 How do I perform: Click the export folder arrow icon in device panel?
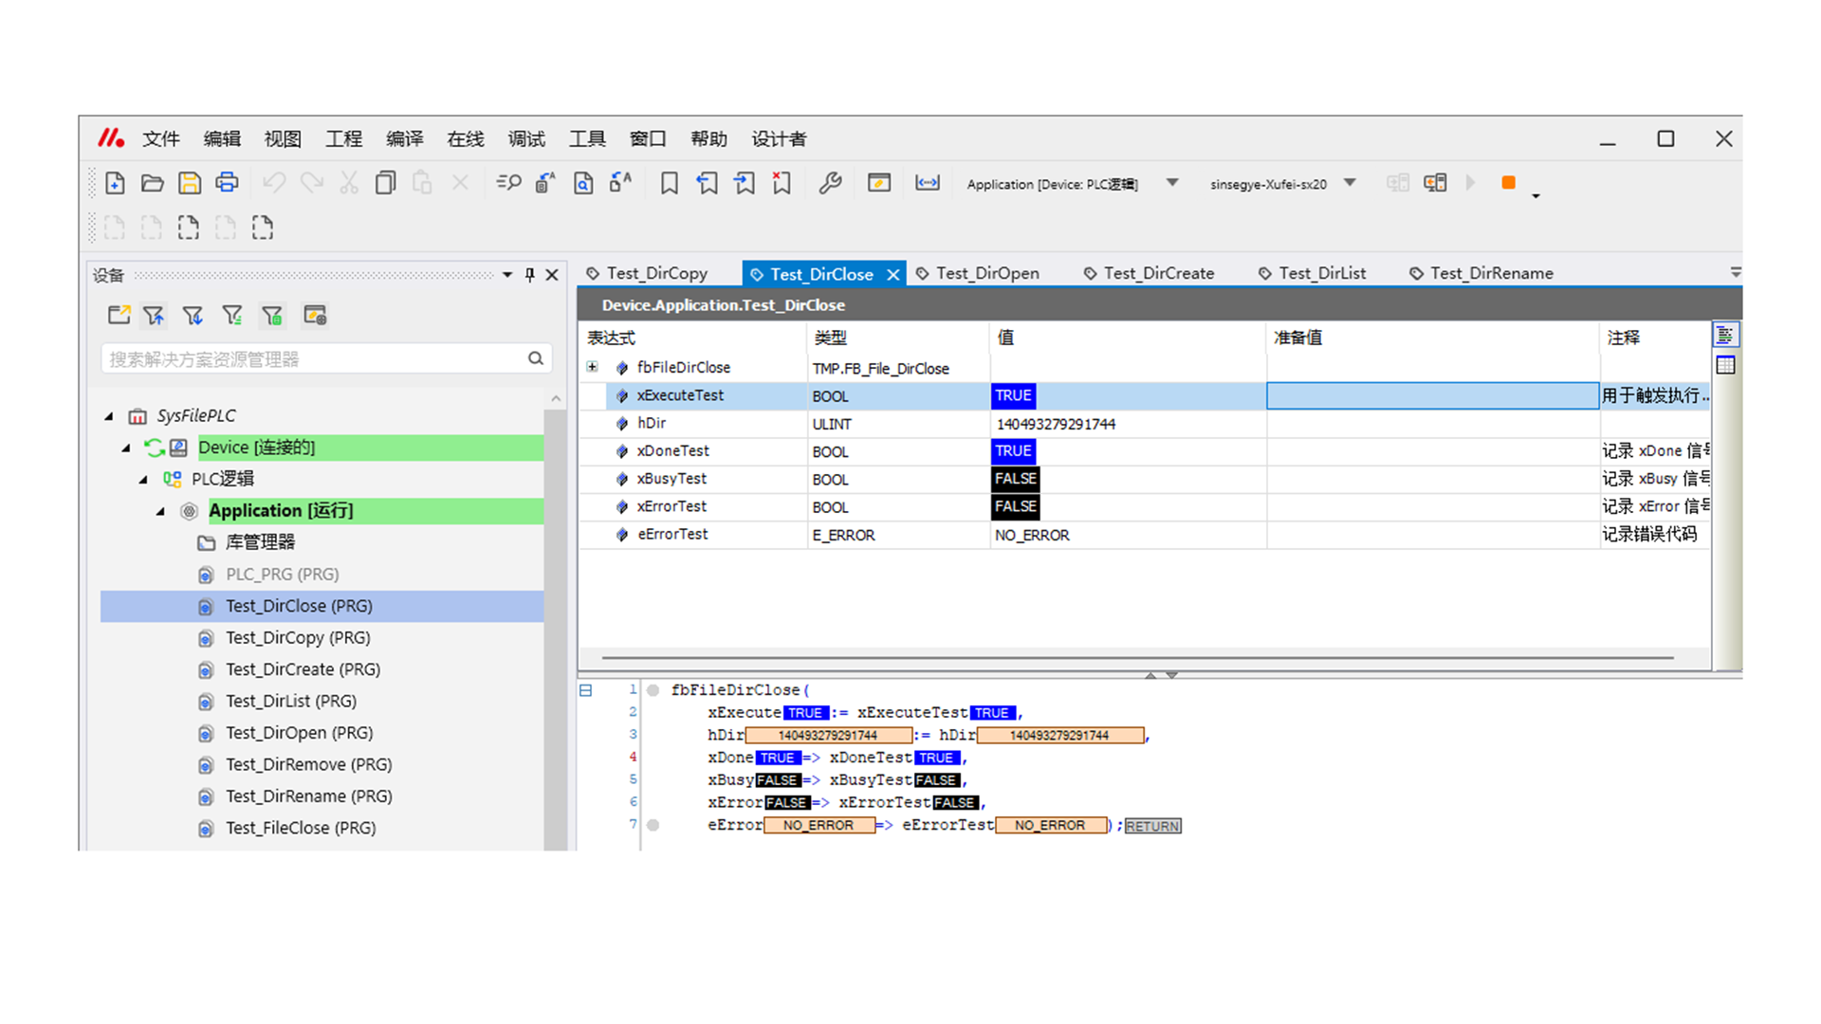click(x=119, y=315)
